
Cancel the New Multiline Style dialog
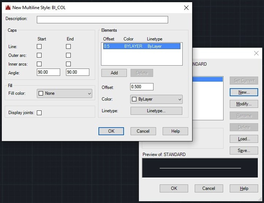(143, 131)
